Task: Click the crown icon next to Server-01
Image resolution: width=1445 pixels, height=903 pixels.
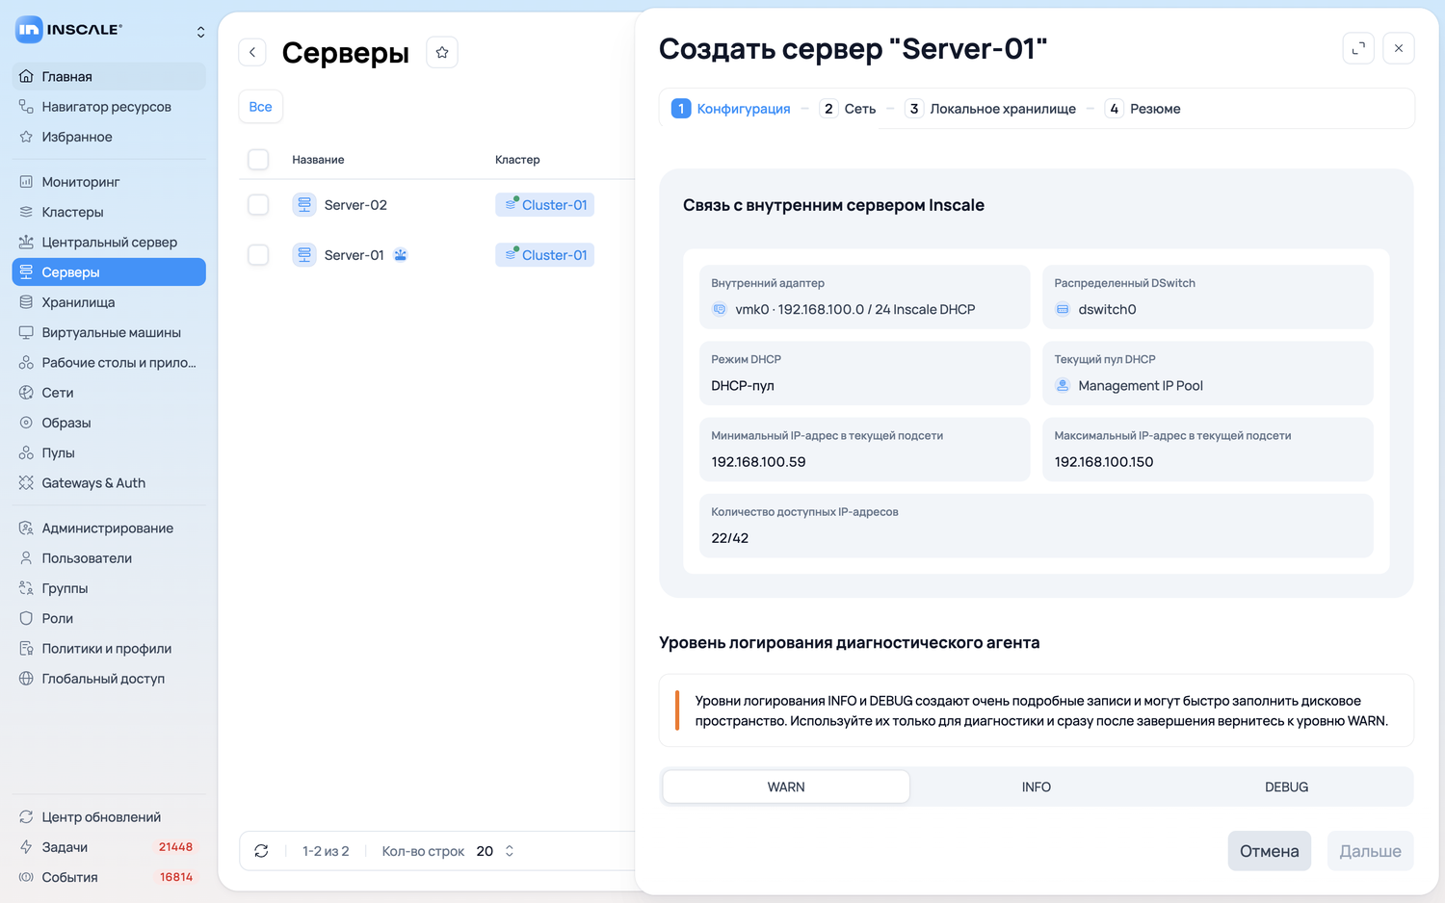Action: [401, 255]
